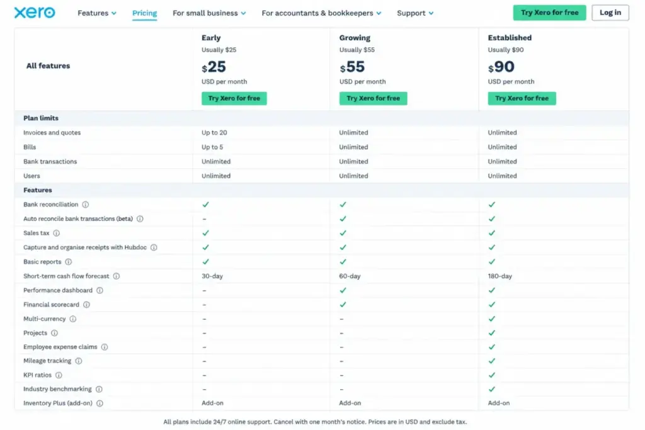Expand the Support menu
Viewport: 645px width, 430px height.
[415, 13]
